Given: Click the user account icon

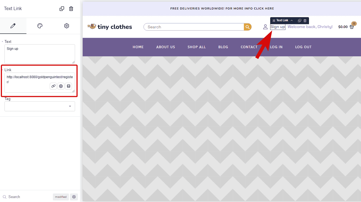Looking at the screenshot, I should point(265,27).
